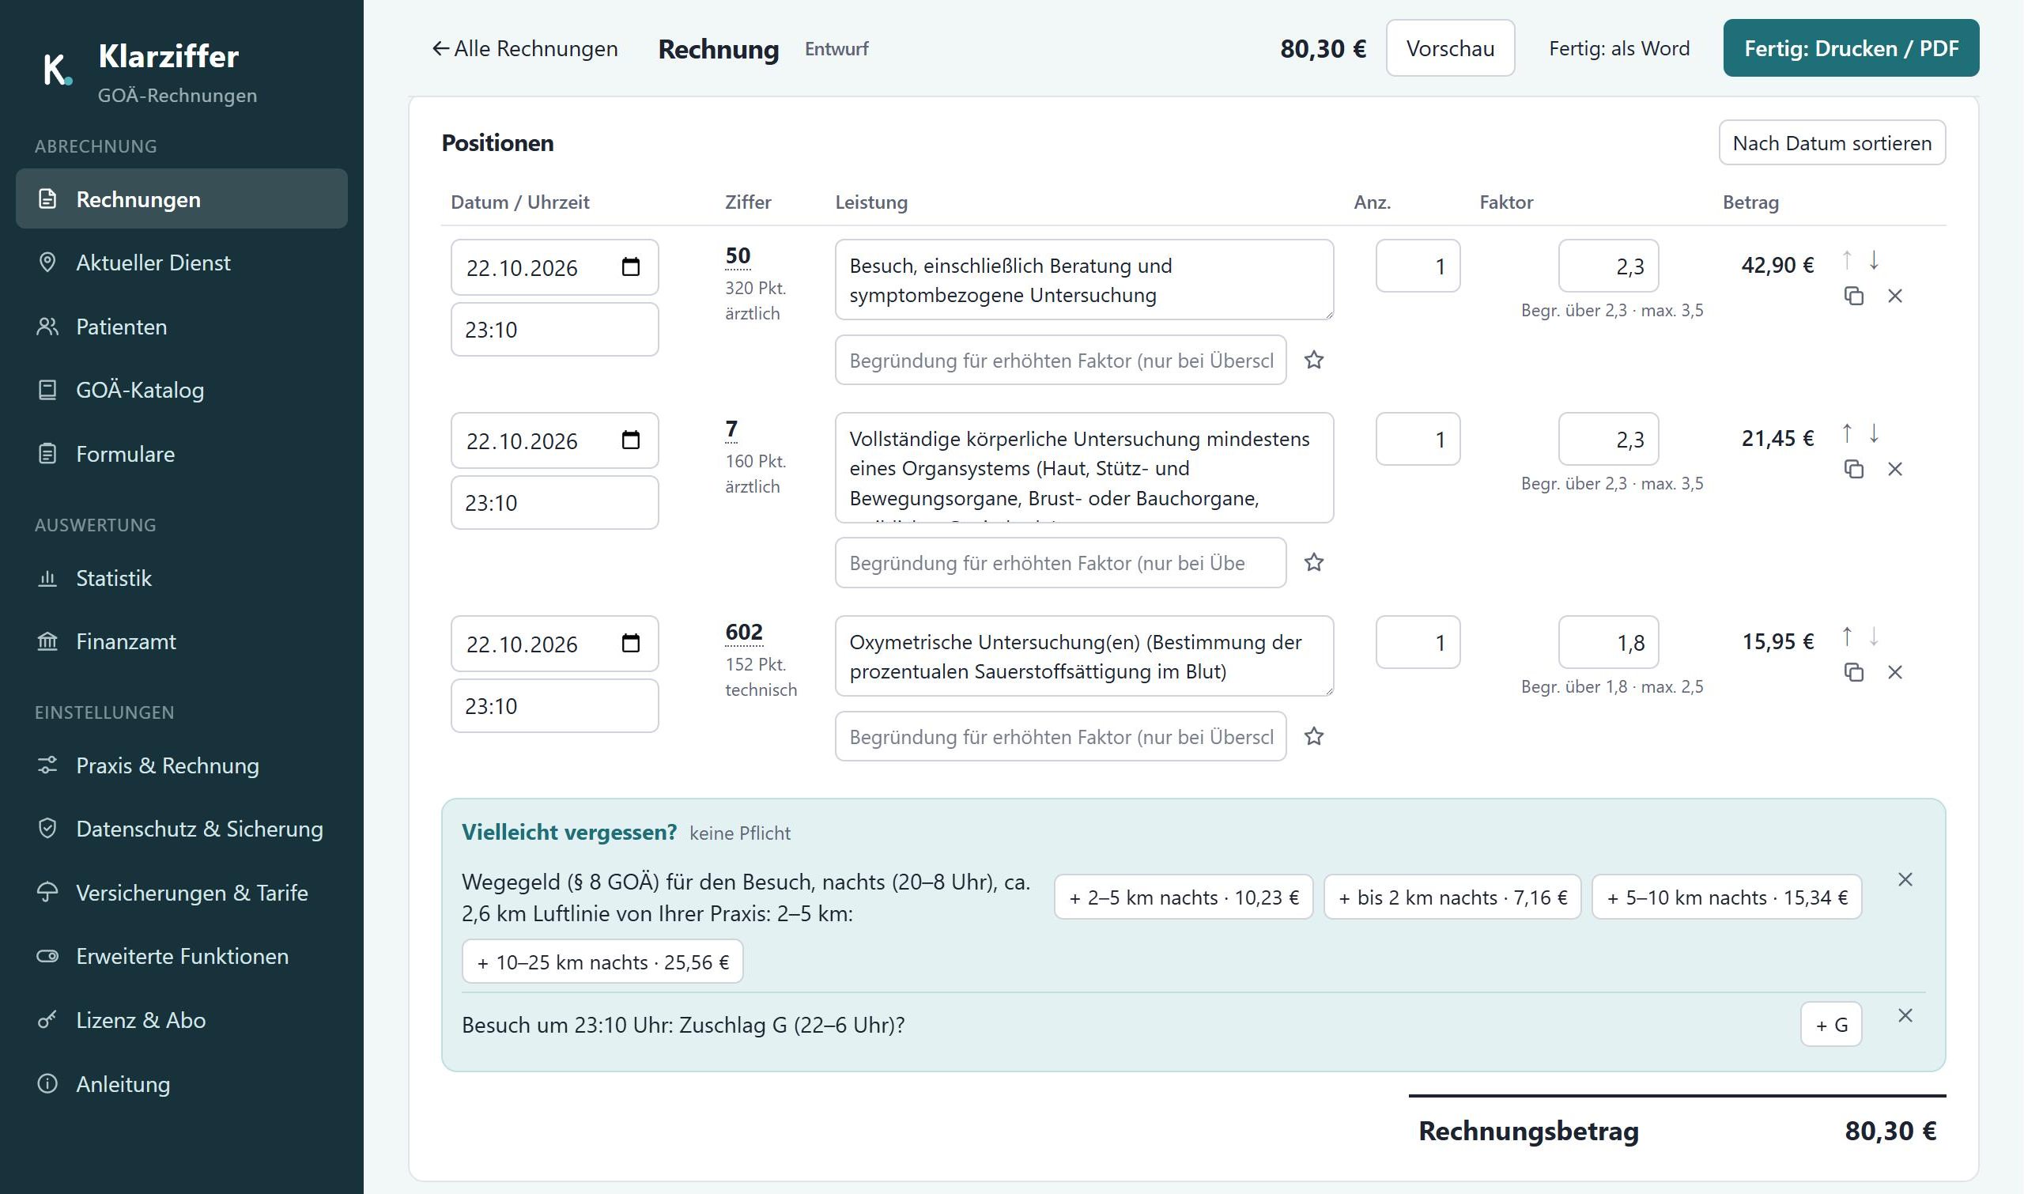Duplicate the Ziffer 50 position

[x=1853, y=296]
